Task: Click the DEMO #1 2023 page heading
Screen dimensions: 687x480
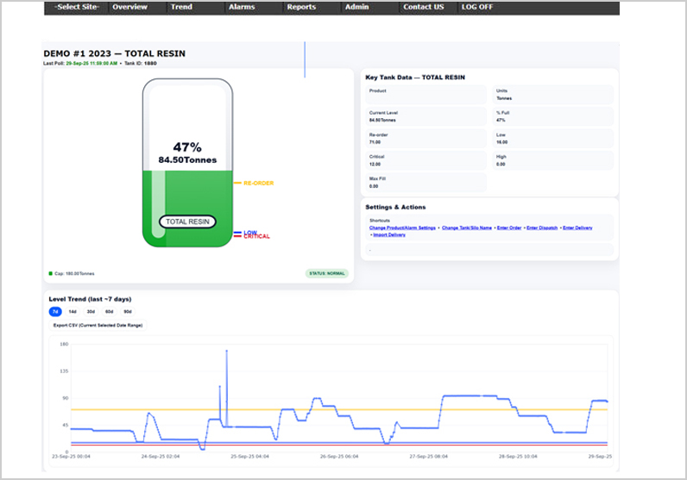Action: pyautogui.click(x=114, y=53)
